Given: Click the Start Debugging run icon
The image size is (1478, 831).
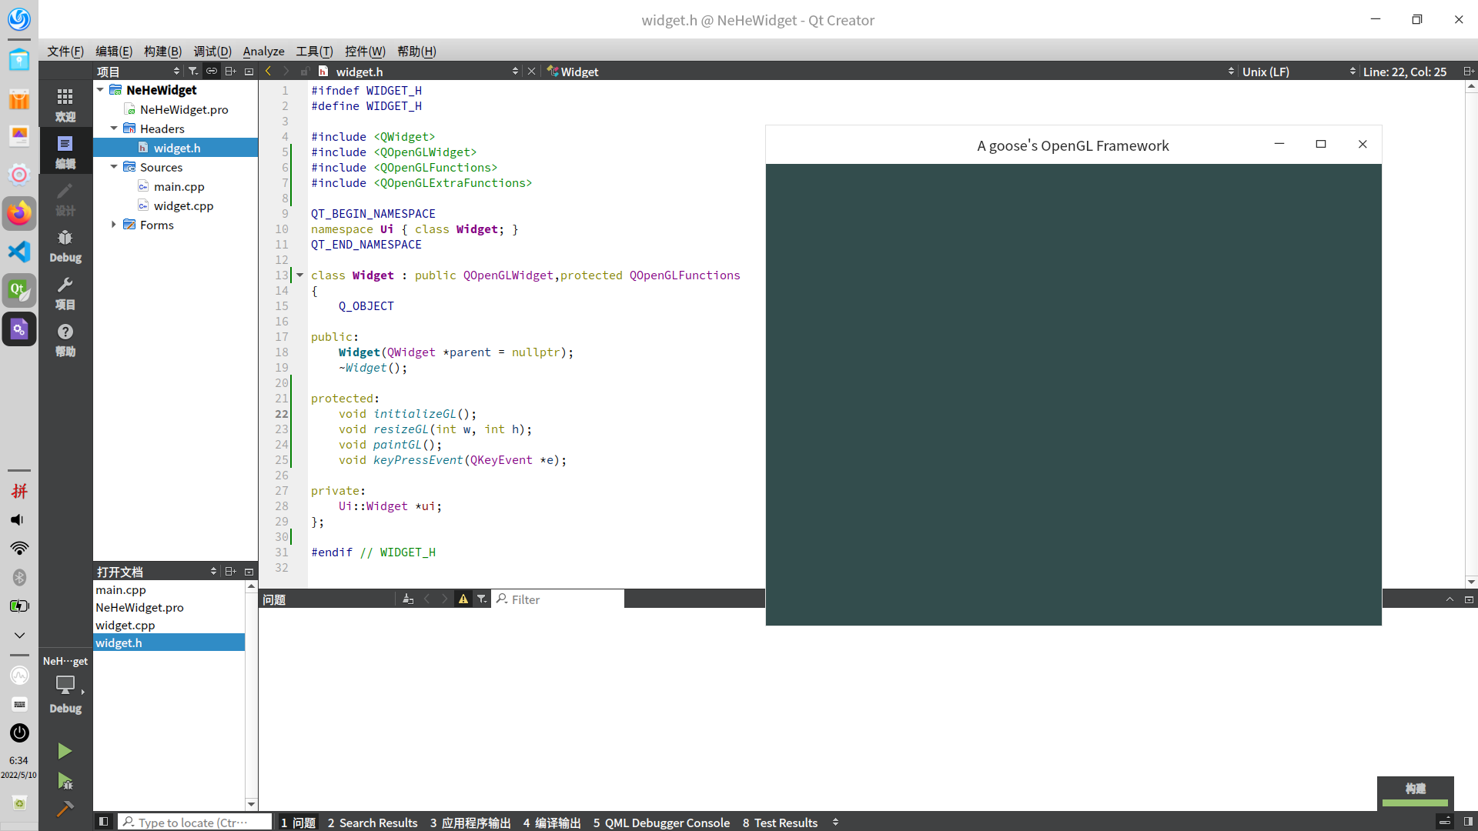Looking at the screenshot, I should pos(65,781).
